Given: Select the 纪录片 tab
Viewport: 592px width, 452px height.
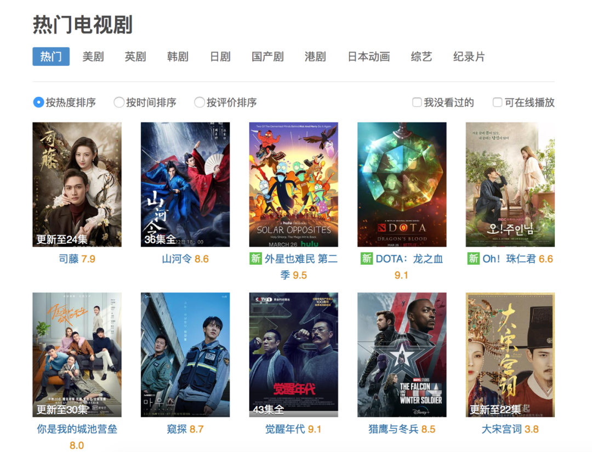Looking at the screenshot, I should [469, 56].
